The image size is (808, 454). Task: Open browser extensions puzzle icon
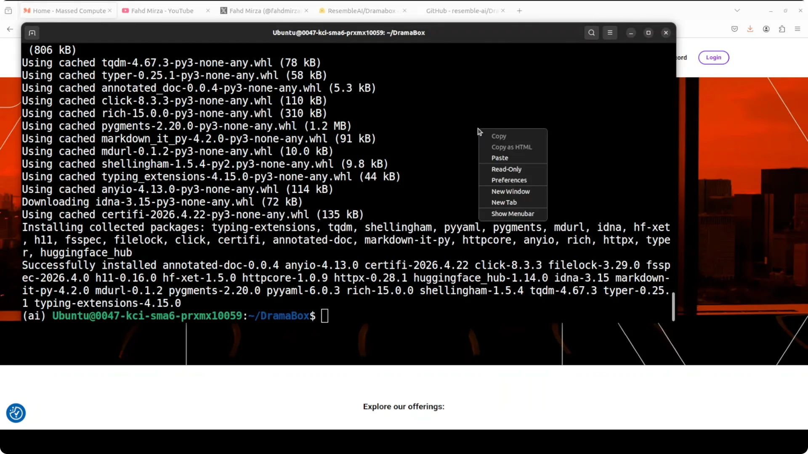point(782,29)
